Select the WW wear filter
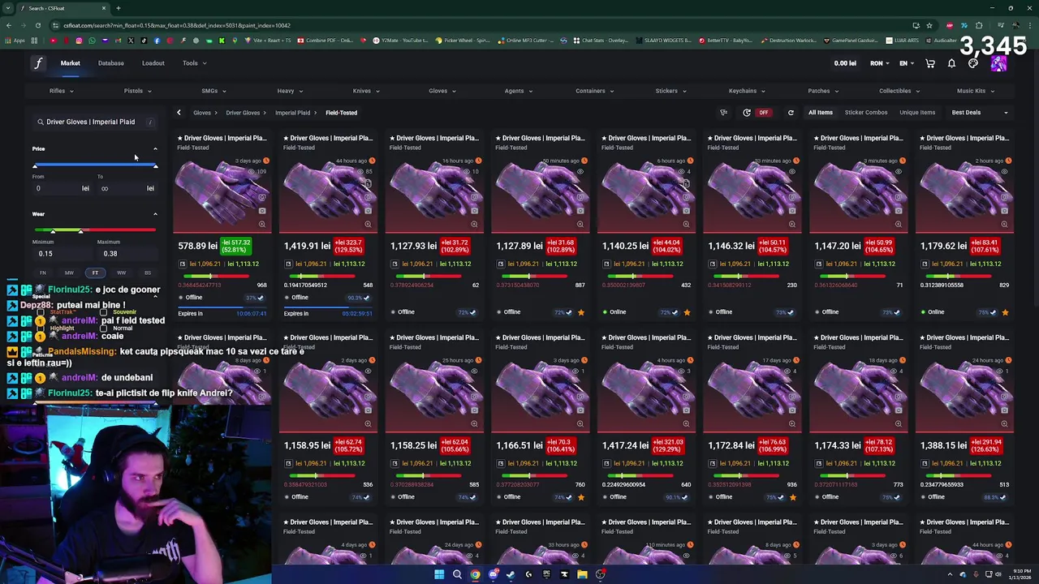 pos(121,273)
